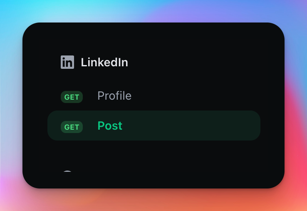Select the LinkedIn section heading text
The height and width of the screenshot is (211, 307).
point(104,63)
